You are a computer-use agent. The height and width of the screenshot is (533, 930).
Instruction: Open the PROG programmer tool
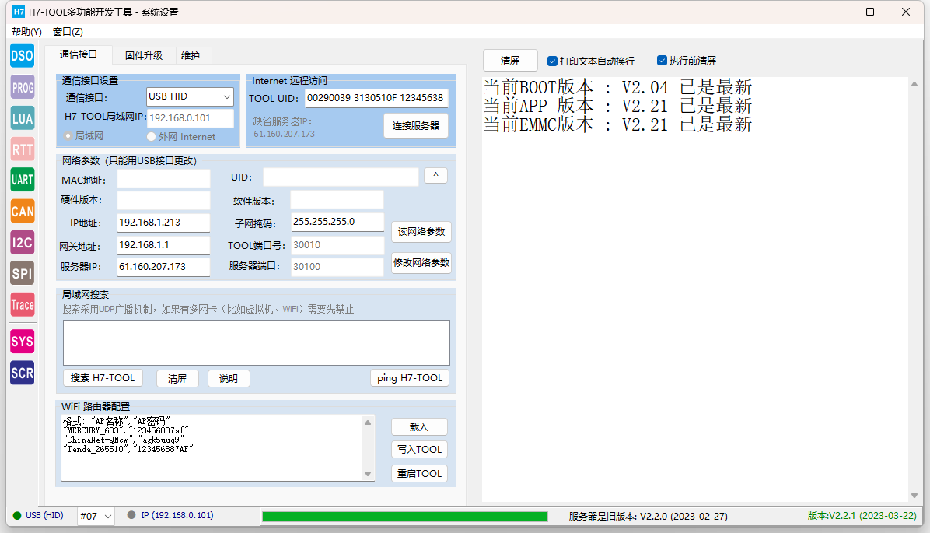point(22,87)
